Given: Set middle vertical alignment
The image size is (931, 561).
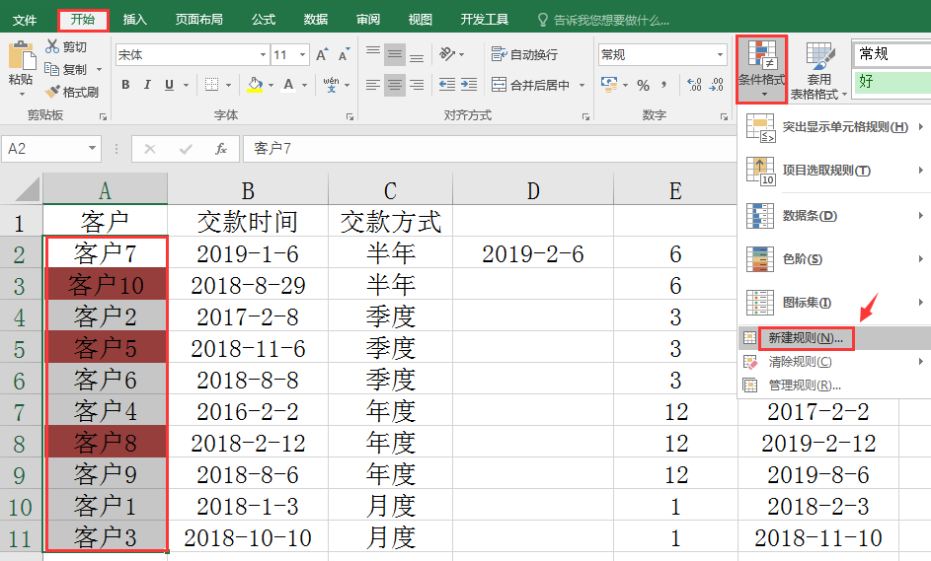Looking at the screenshot, I should point(395,55).
